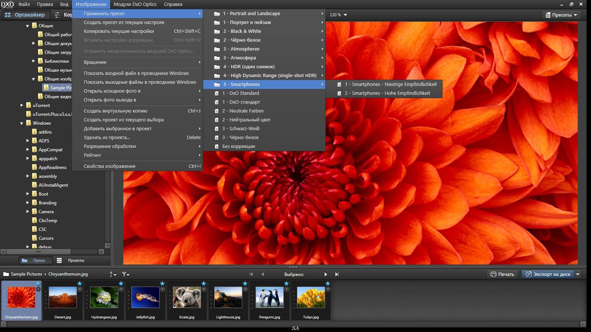Viewport: 591px width, 332px height.
Task: Switch to the Проекты view button
Action: (x=71, y=260)
